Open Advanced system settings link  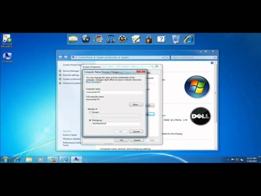click(x=72, y=83)
